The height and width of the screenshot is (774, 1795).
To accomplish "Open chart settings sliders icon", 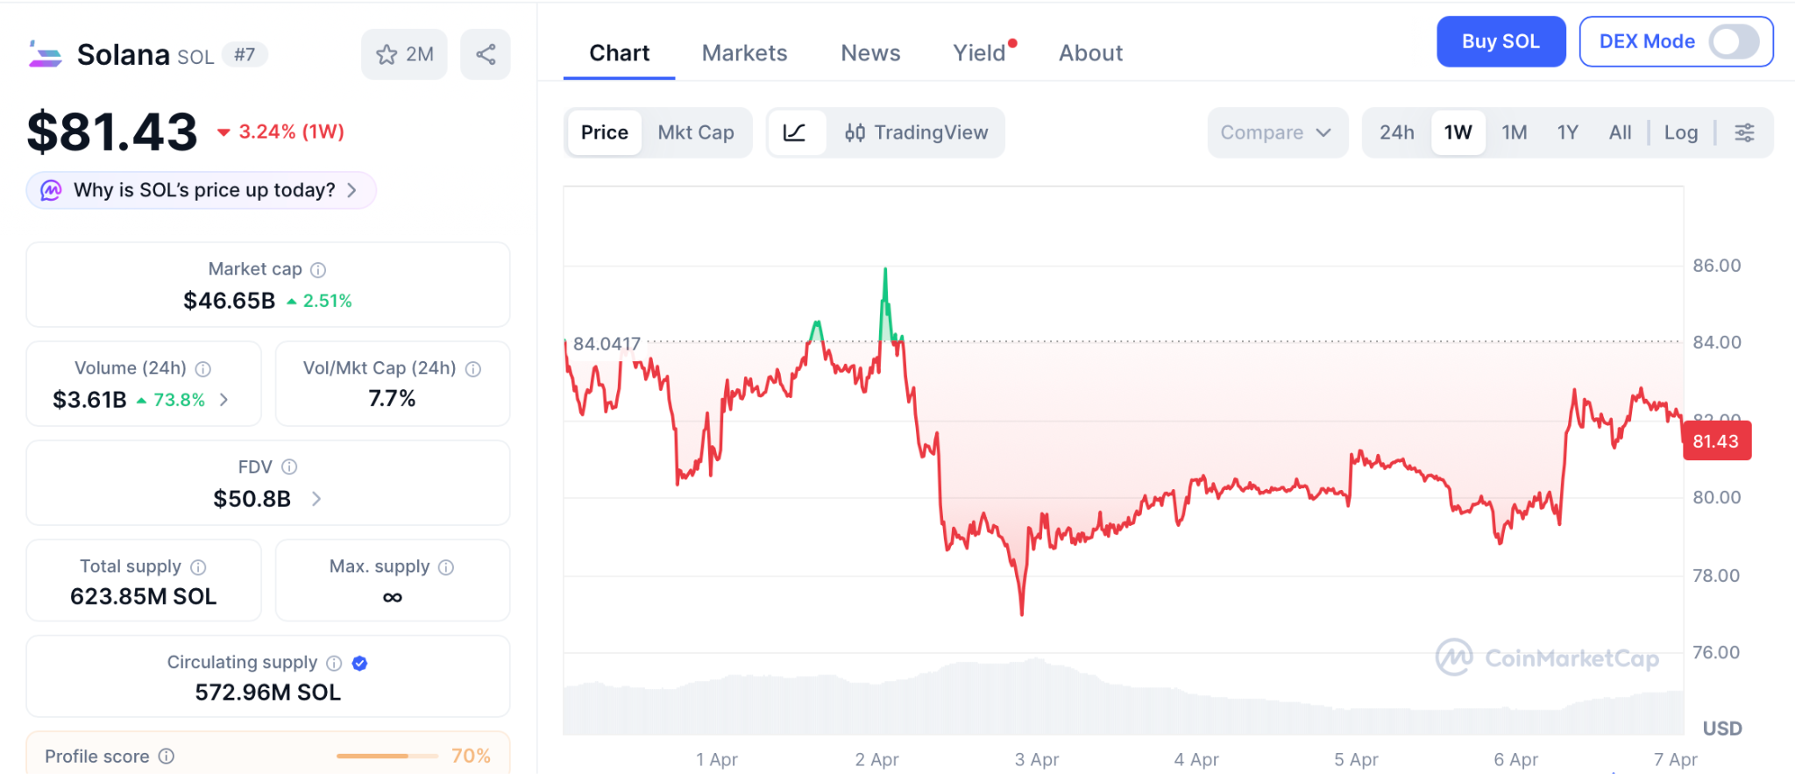I will [1744, 132].
